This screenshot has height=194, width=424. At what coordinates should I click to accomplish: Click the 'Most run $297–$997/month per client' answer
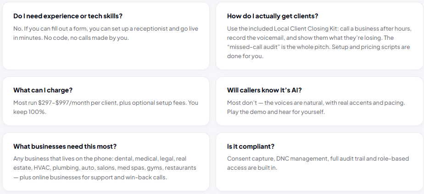pyautogui.click(x=106, y=107)
